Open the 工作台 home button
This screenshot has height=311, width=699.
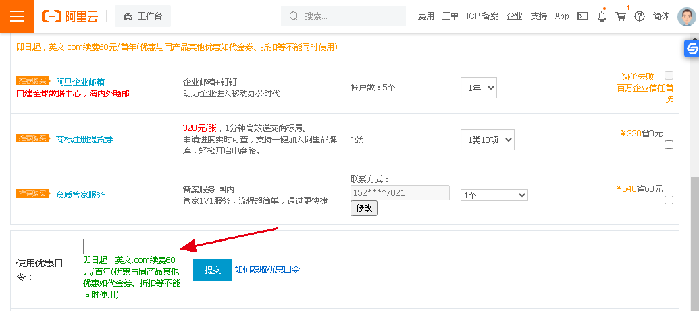143,16
